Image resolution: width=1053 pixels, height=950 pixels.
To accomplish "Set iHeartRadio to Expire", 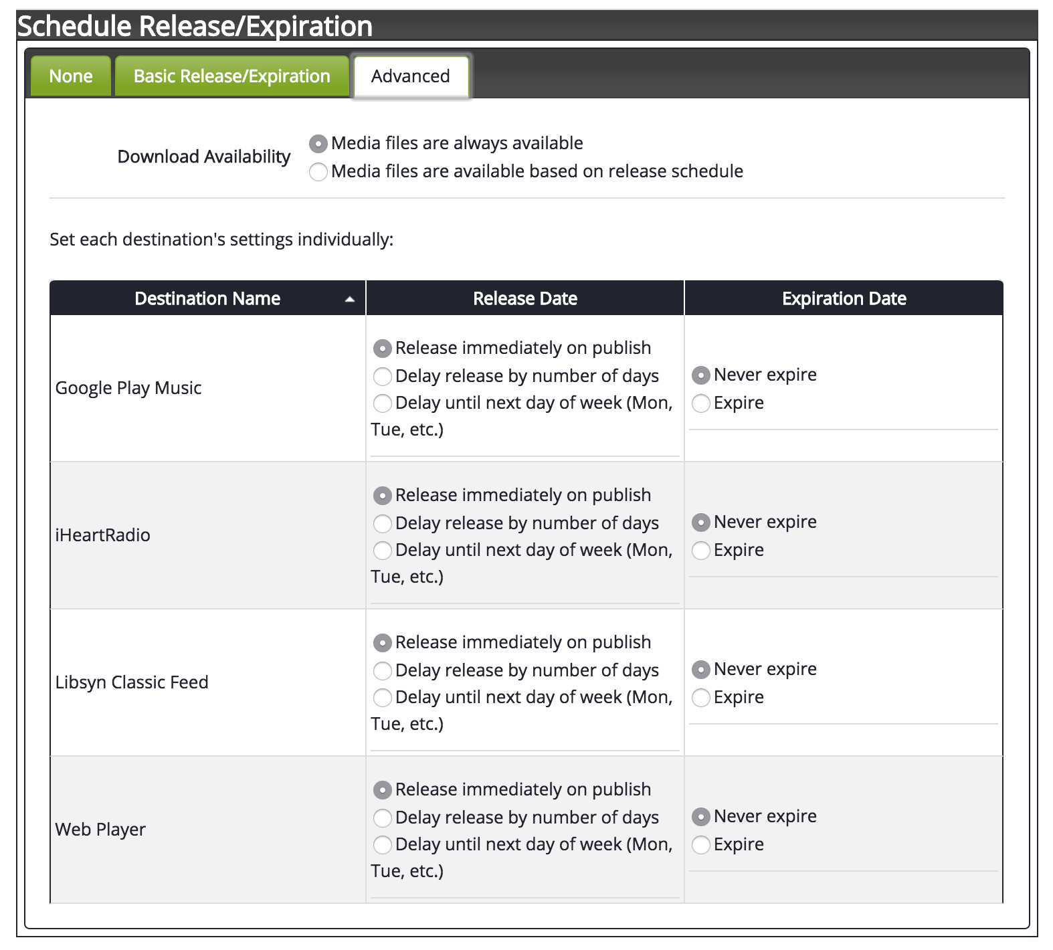I will pyautogui.click(x=700, y=551).
